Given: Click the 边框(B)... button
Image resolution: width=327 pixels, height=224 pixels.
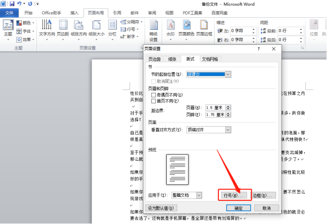Looking at the screenshot, I should (x=263, y=196).
